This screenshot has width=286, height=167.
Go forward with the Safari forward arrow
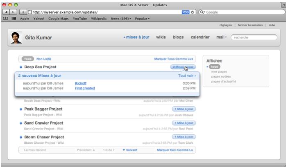tap(13, 12)
